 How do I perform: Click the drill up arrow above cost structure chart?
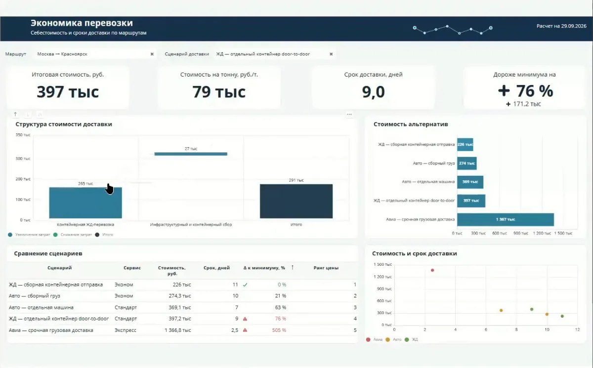click(x=15, y=114)
